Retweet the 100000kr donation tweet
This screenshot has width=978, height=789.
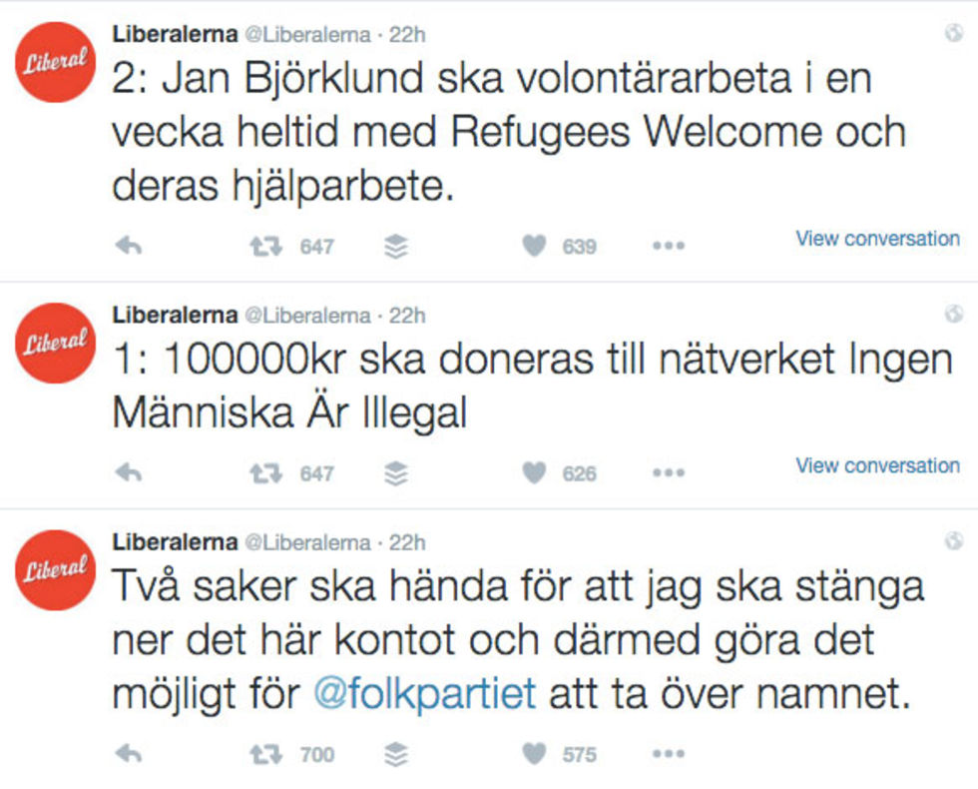[262, 473]
